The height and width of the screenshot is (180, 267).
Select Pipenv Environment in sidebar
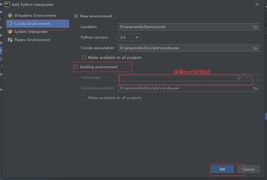point(38,40)
